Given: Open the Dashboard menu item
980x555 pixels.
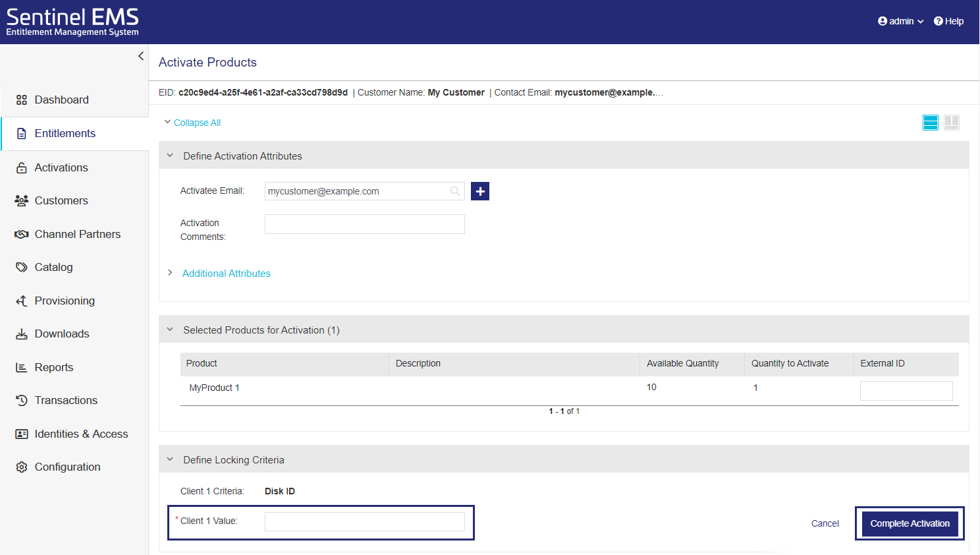Looking at the screenshot, I should pos(61,100).
